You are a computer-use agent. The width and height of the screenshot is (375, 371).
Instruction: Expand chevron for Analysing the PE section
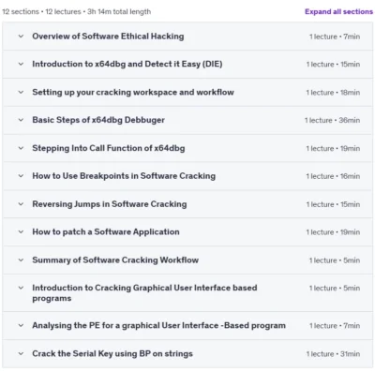click(x=21, y=325)
